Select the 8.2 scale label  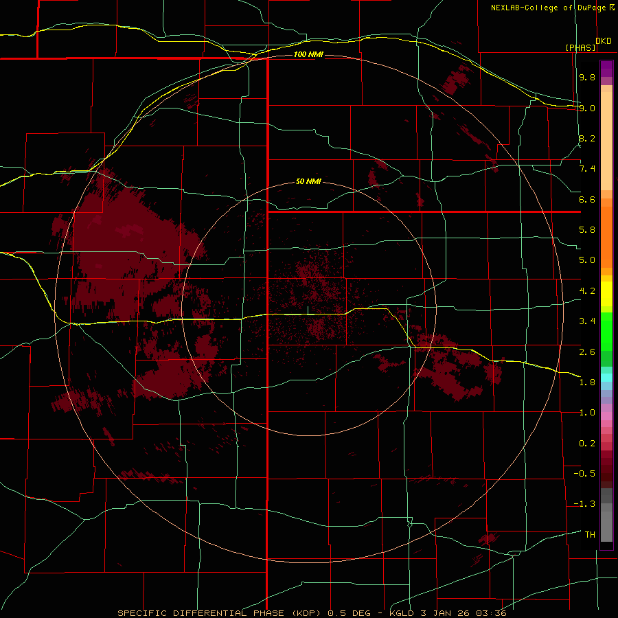coord(587,138)
